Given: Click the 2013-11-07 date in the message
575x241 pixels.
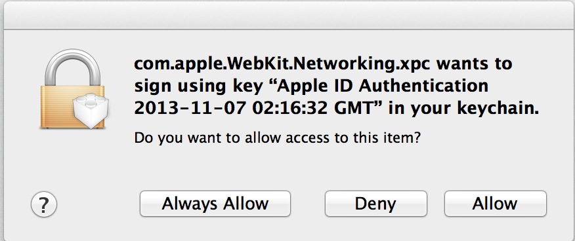Looking at the screenshot, I should click(190, 109).
